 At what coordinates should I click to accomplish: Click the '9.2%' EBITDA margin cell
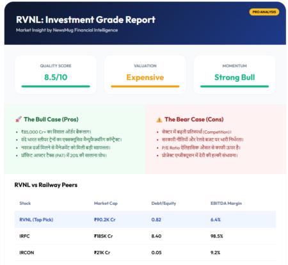point(215,253)
